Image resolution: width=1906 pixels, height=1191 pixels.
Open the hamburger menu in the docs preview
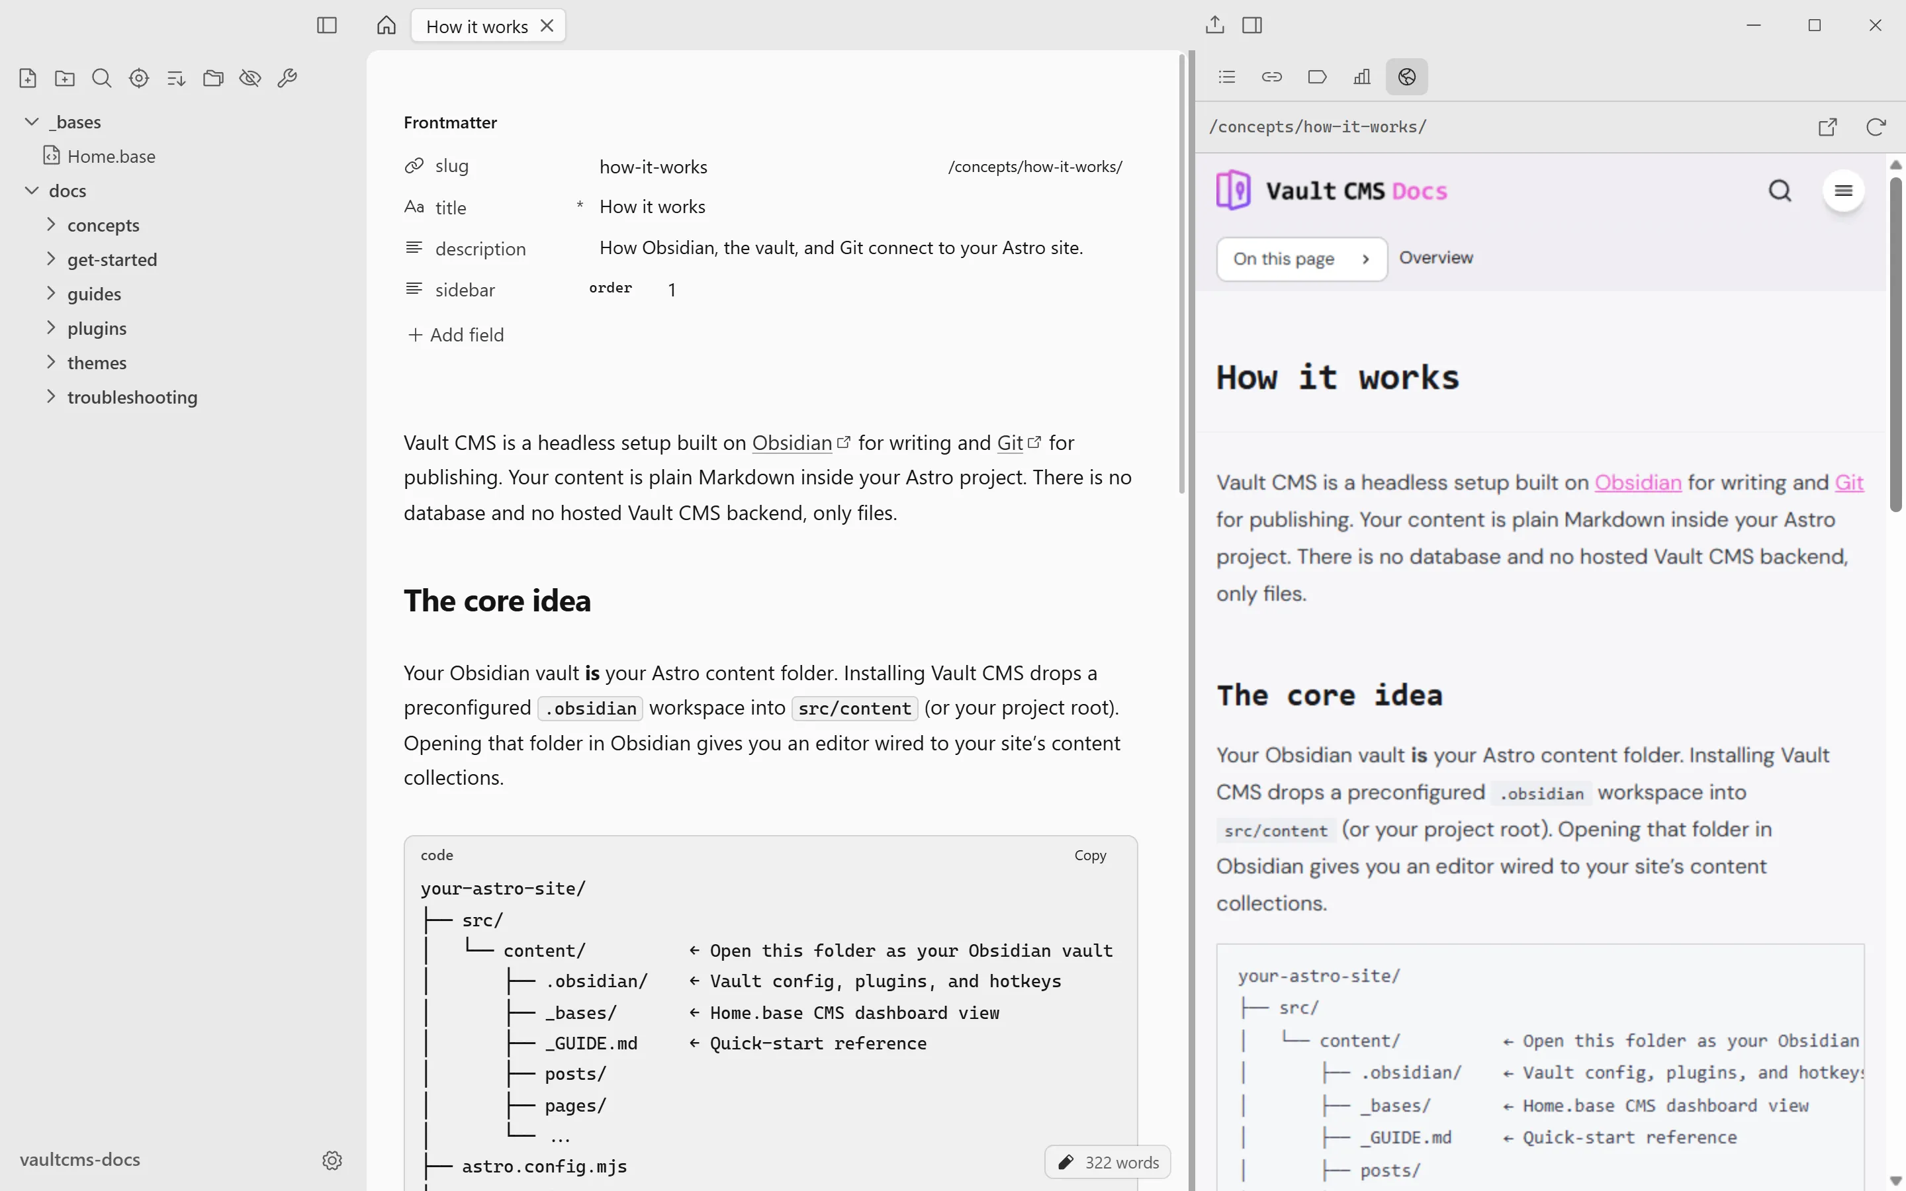click(1843, 191)
